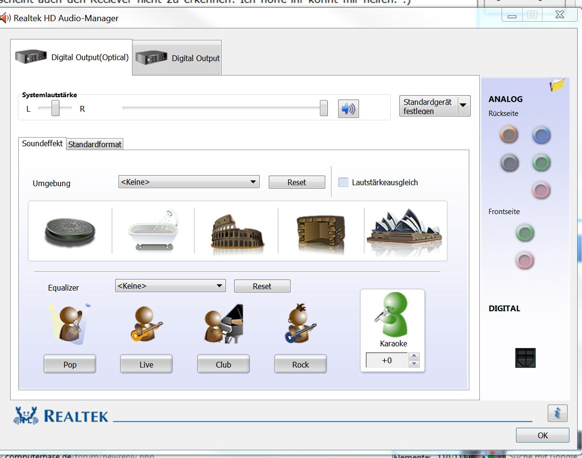Mute the system volume via speaker icon
582x458 pixels.
tap(348, 109)
